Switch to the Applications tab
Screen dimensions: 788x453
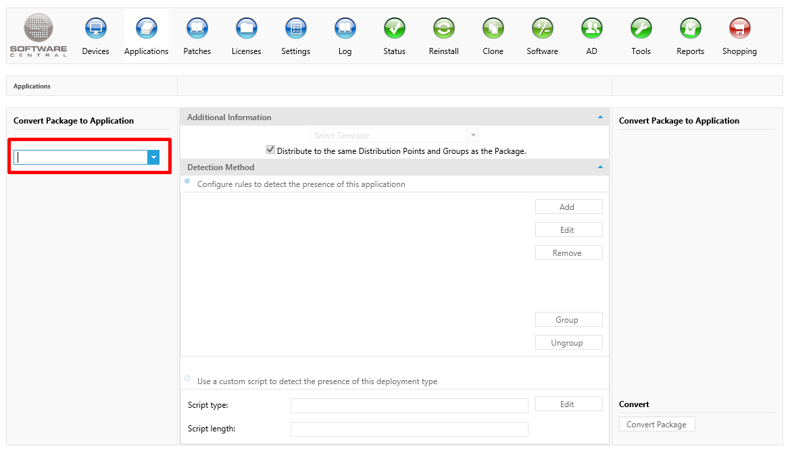click(x=146, y=36)
